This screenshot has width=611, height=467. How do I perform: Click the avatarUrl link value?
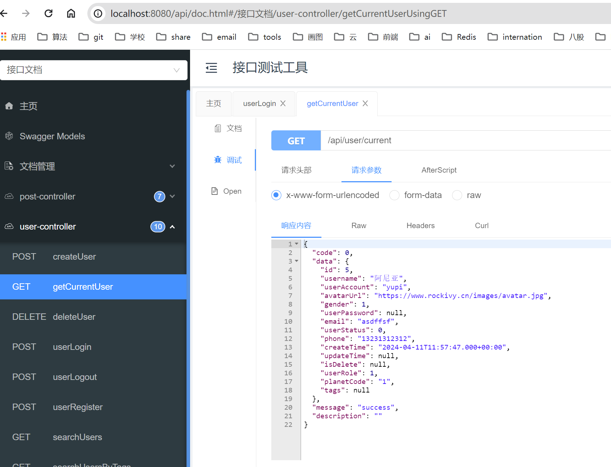461,295
